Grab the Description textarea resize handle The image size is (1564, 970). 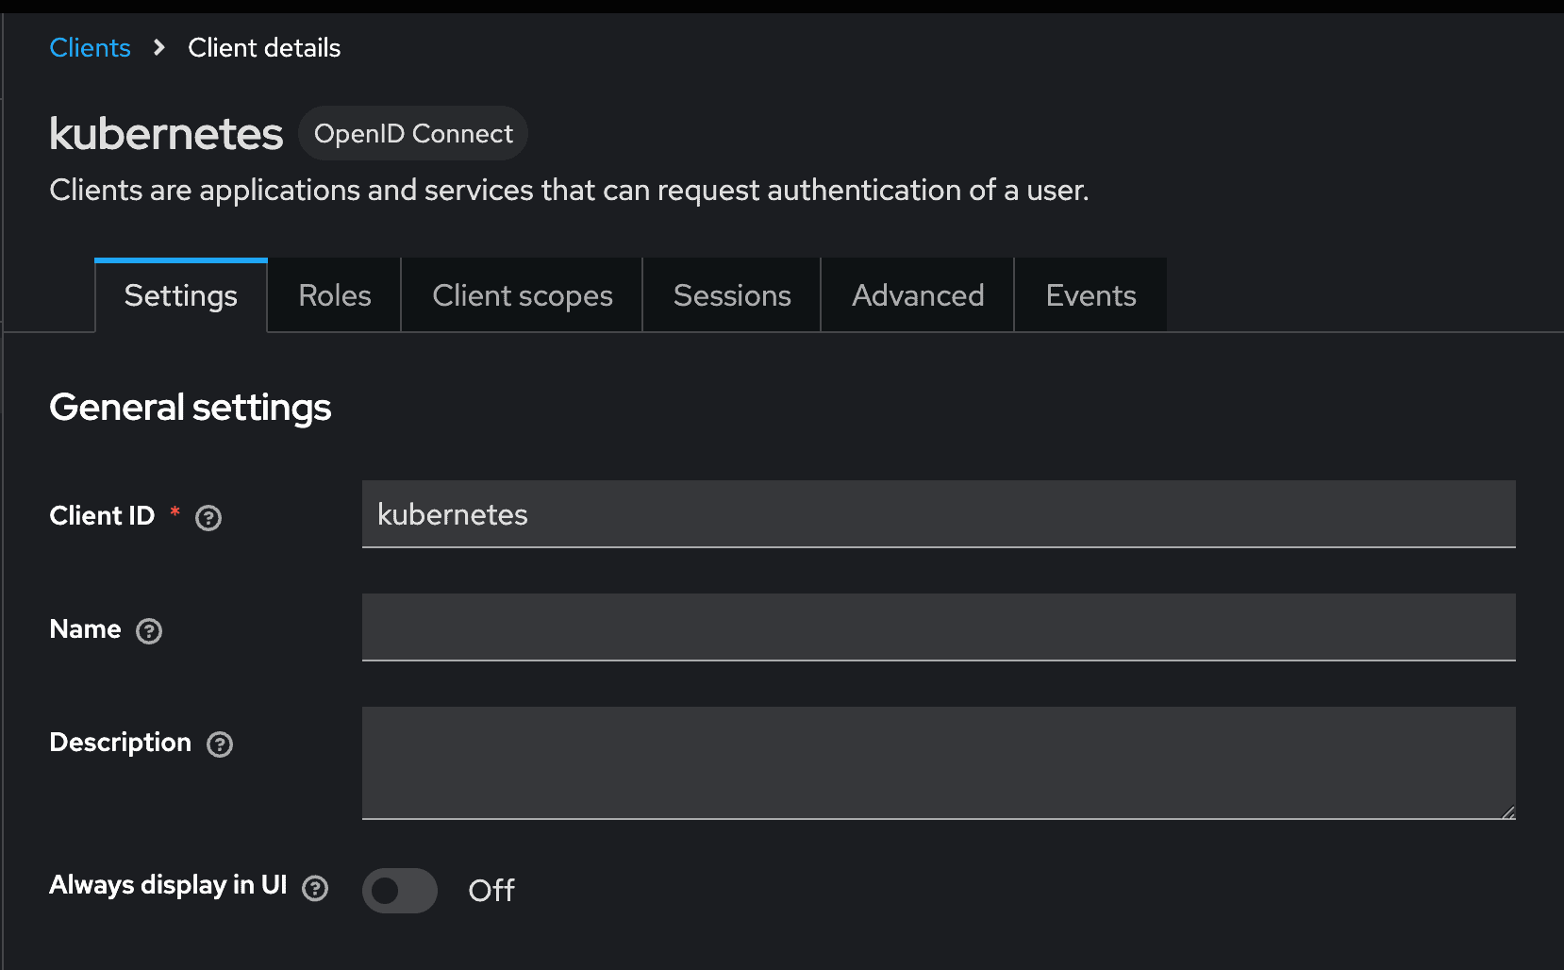pos(1507,811)
